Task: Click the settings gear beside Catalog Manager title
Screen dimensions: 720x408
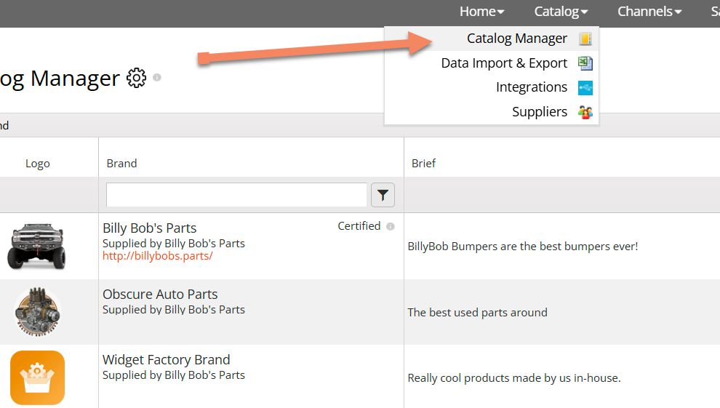Action: coord(136,78)
